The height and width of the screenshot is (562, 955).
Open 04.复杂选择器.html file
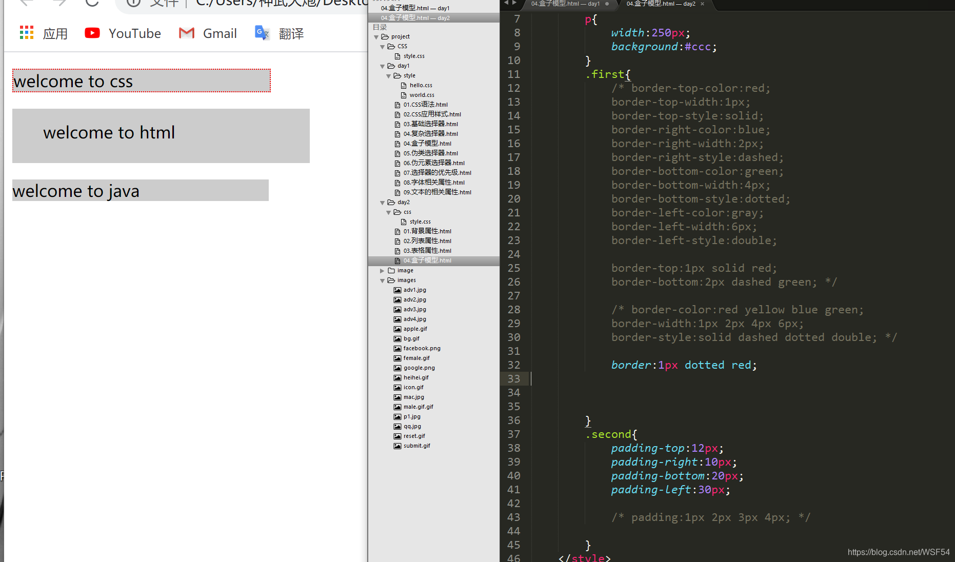[430, 134]
